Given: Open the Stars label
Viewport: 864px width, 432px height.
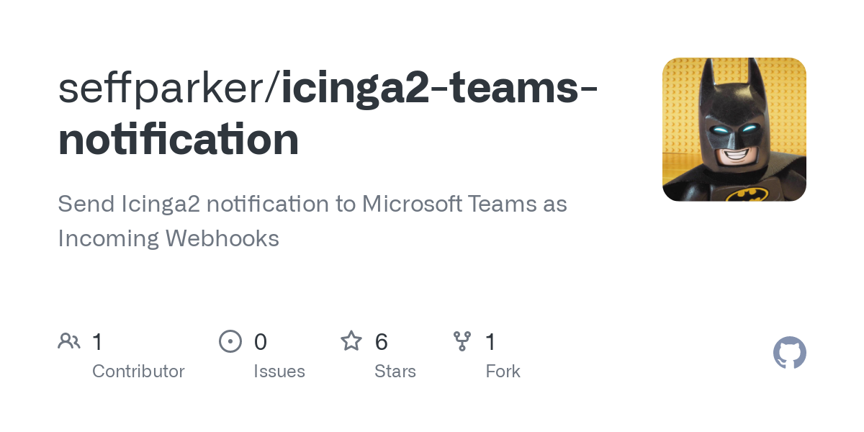Looking at the screenshot, I should click(395, 372).
